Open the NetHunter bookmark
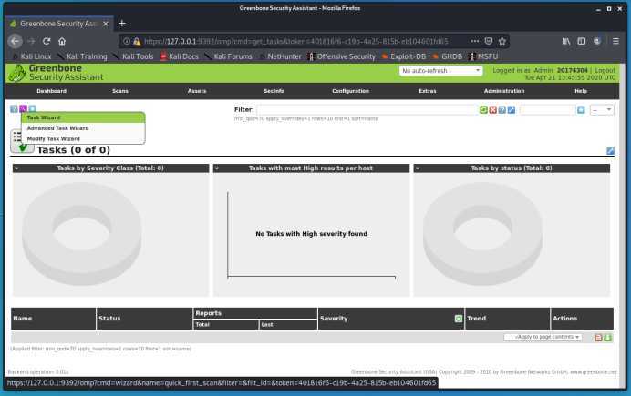 pos(281,56)
